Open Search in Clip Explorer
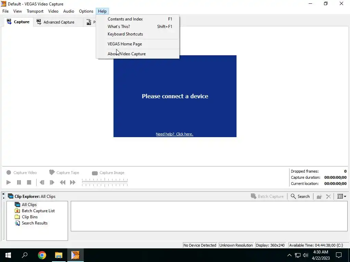This screenshot has width=350, height=262. 300,196
